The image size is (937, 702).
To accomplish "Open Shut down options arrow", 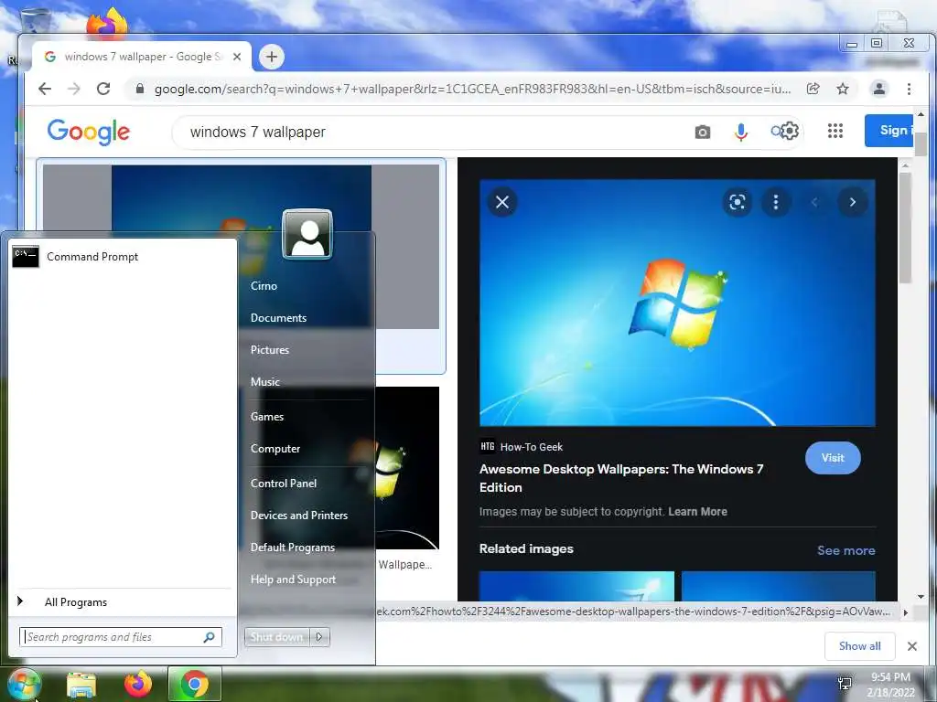I will (x=319, y=637).
